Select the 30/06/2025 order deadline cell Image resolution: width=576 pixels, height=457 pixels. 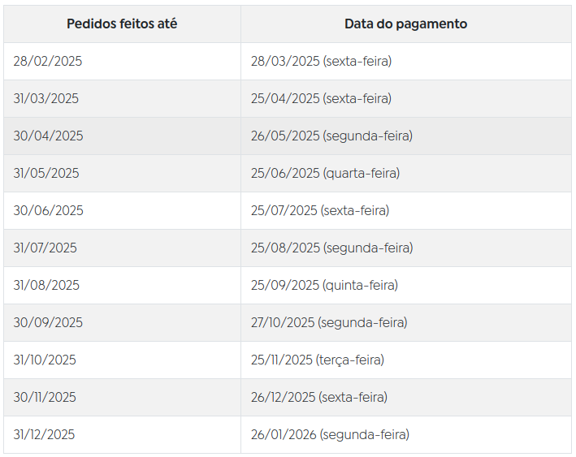point(48,211)
